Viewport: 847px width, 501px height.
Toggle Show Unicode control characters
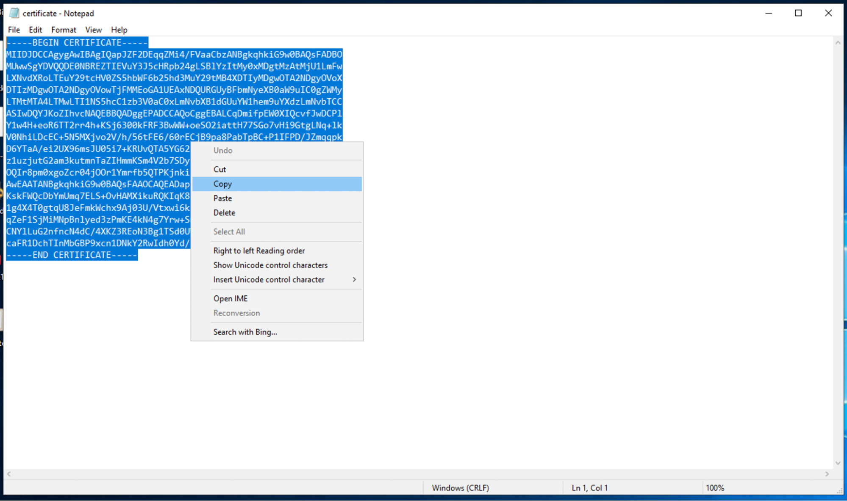(x=270, y=265)
